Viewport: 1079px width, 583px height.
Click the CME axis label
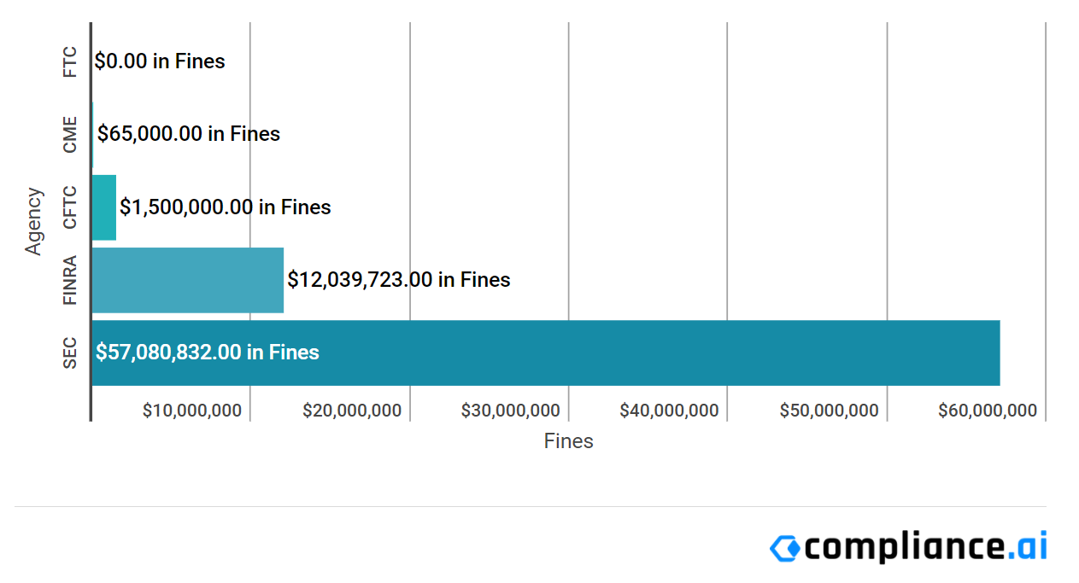point(70,135)
